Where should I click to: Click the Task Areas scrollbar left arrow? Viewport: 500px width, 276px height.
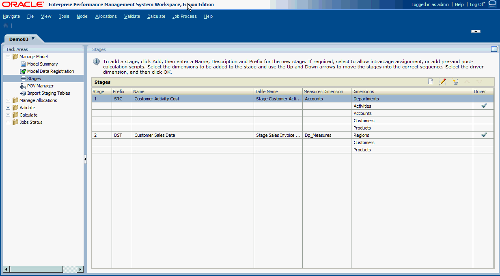[6, 269]
